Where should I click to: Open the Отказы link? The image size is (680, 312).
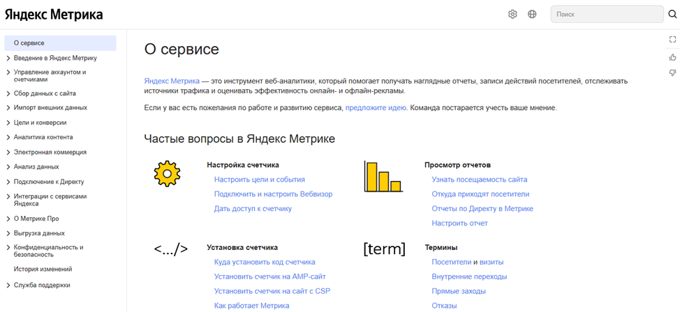tap(444, 306)
